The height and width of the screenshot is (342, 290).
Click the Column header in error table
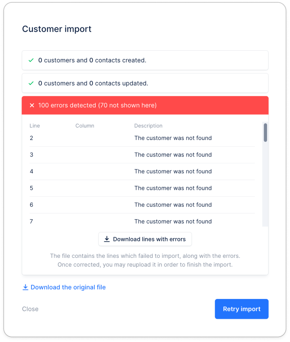pos(85,126)
